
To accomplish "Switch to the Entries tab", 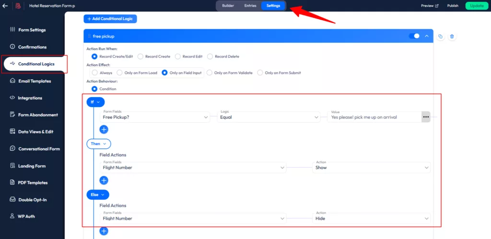I will (250, 6).
